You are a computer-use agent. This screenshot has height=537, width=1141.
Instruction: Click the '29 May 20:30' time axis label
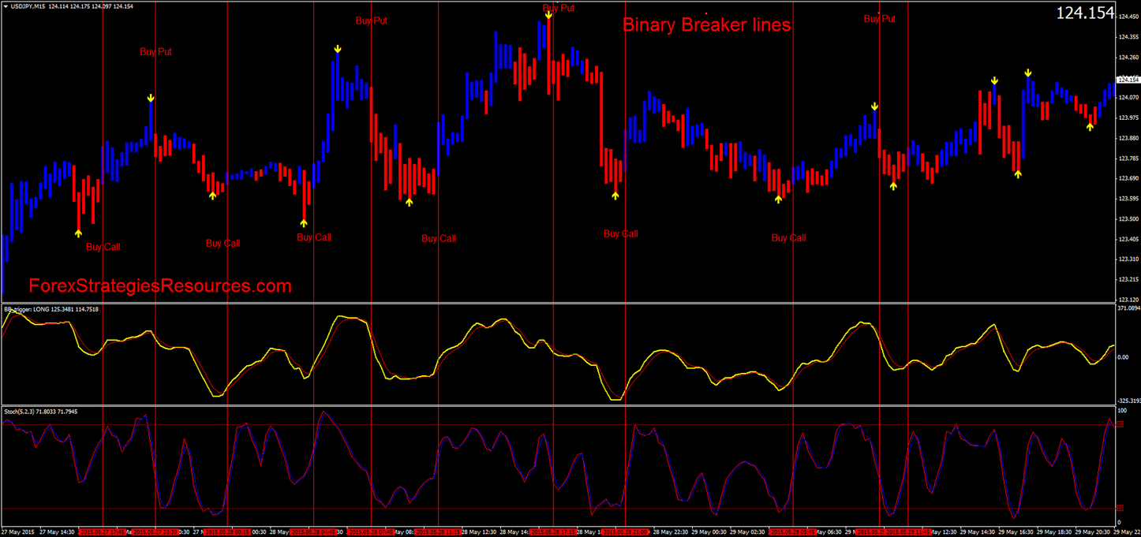[1091, 532]
